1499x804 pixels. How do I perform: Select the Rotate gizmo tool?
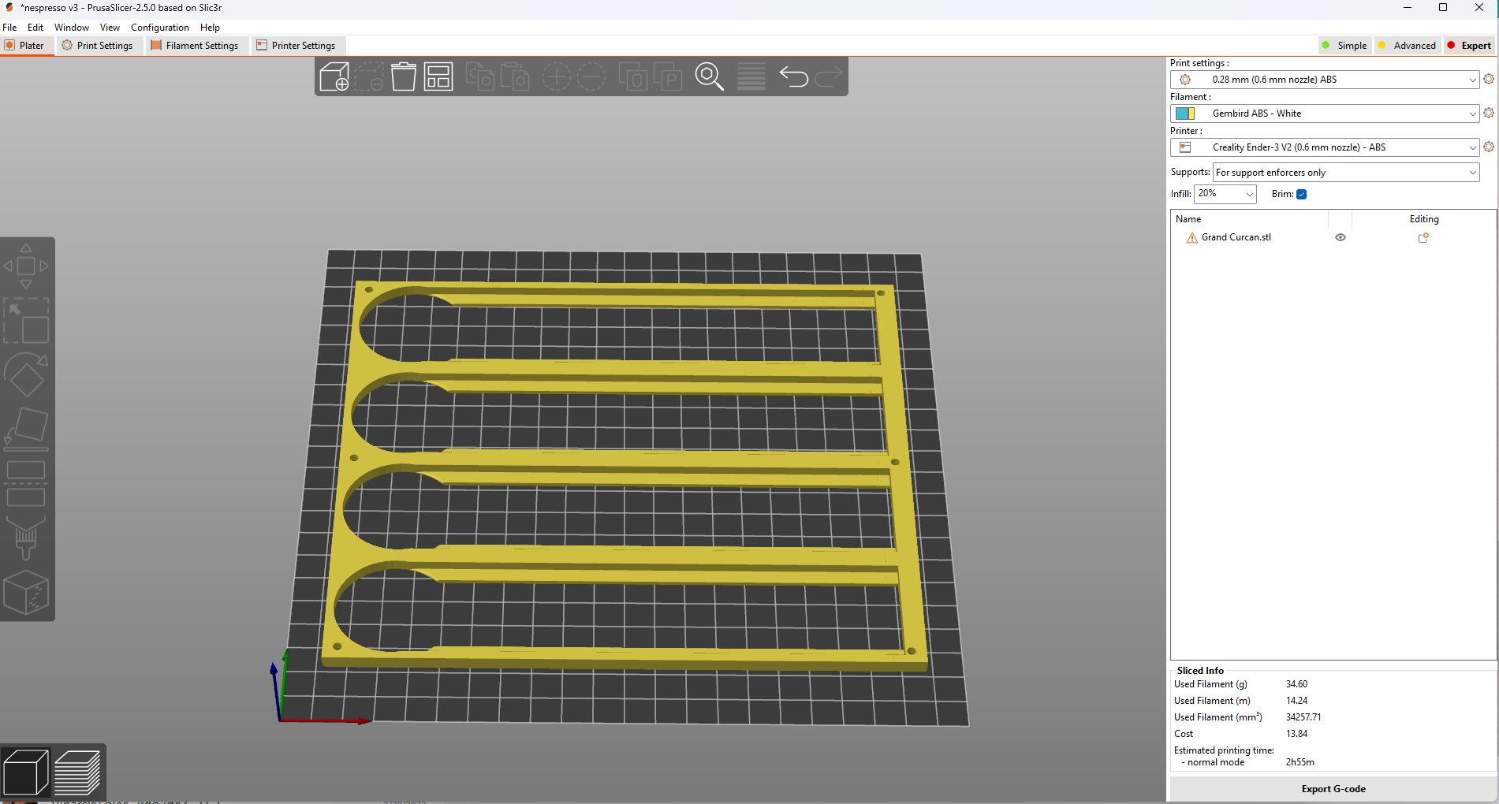click(26, 374)
